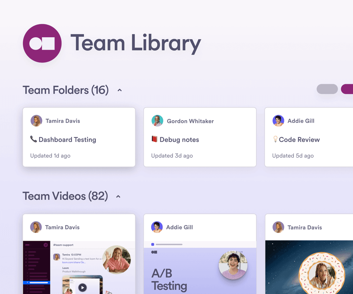
Task: Open the workspace dropdown in the Slack mockup sidebar
Action: (27, 245)
